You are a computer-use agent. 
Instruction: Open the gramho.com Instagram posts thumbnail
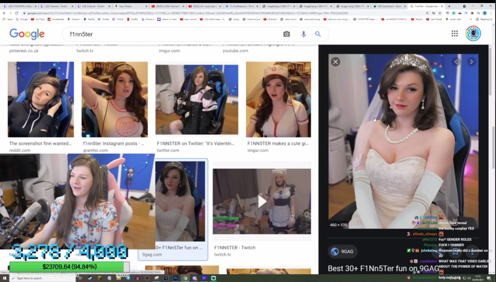point(114,99)
